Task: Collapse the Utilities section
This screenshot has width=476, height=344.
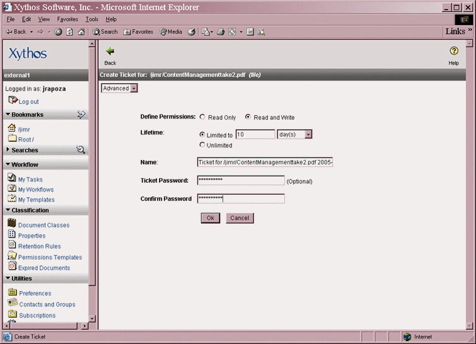Action: coord(8,278)
